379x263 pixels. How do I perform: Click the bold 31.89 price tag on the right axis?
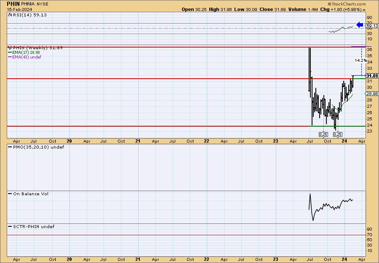click(372, 76)
